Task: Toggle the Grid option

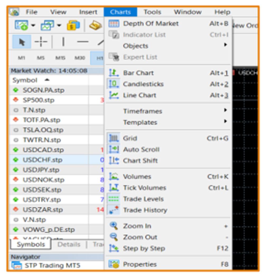Action: 168,138
